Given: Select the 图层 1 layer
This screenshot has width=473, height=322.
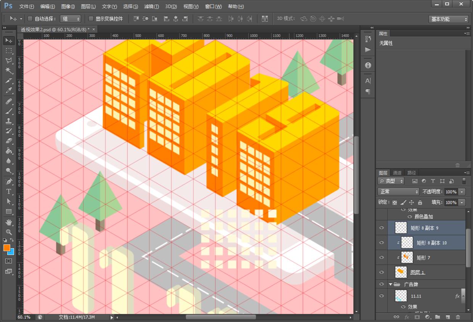Looking at the screenshot, I should coord(417,272).
